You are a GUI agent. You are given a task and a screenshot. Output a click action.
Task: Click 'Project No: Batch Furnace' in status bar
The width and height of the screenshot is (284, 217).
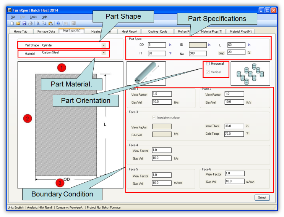click(x=104, y=207)
